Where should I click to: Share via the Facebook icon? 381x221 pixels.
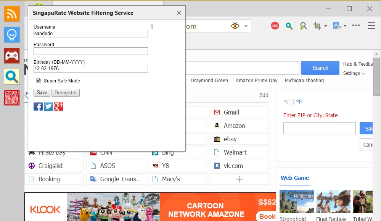coord(38,106)
